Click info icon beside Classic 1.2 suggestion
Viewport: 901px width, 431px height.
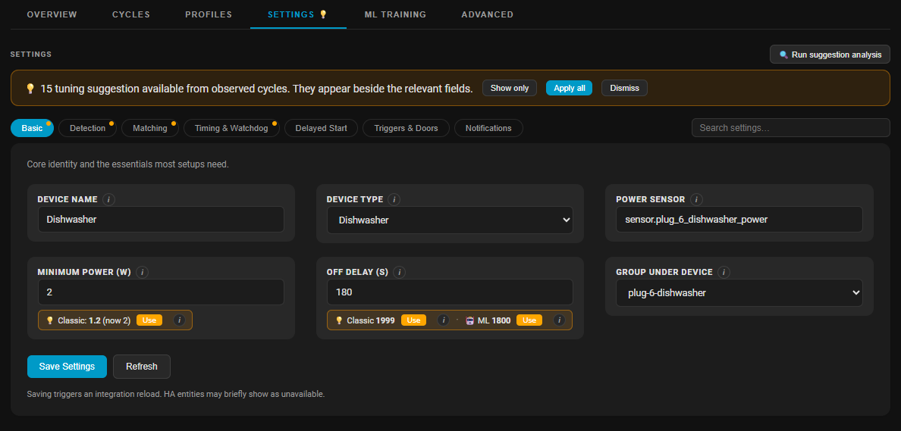coord(179,320)
